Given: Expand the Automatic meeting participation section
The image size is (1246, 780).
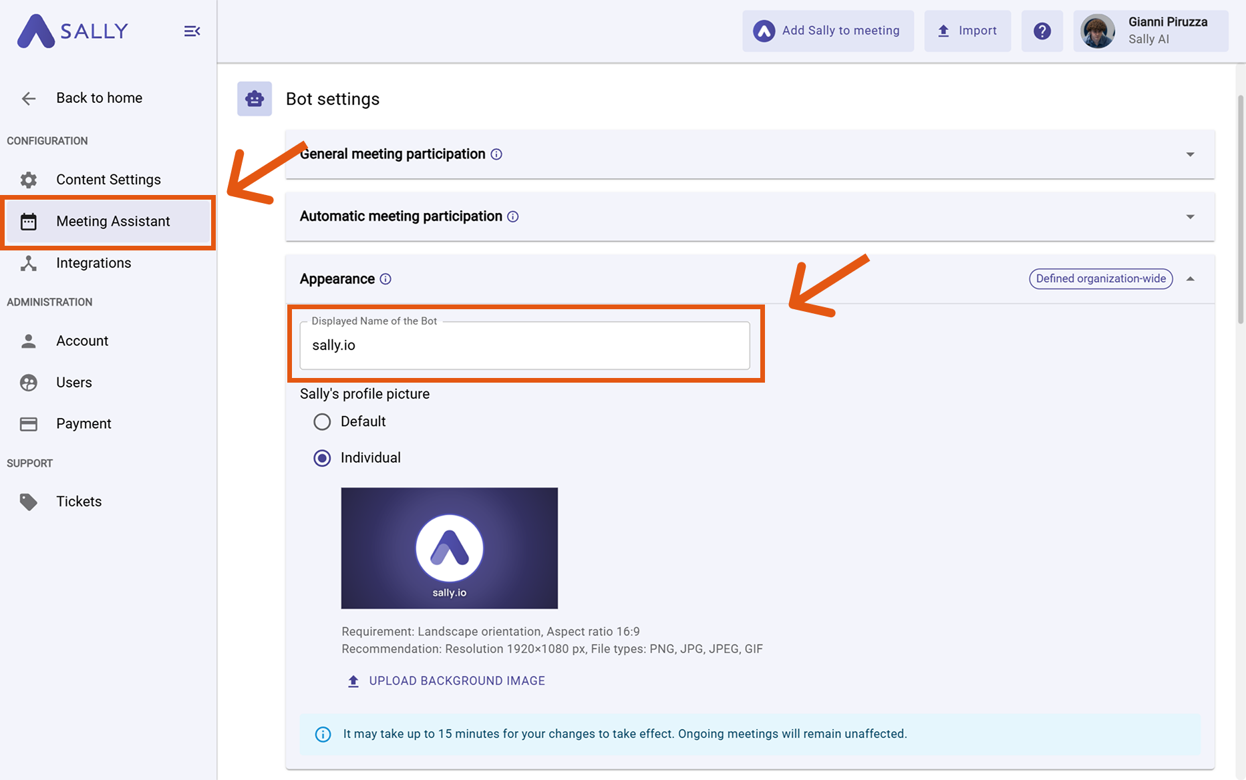Looking at the screenshot, I should point(1190,216).
